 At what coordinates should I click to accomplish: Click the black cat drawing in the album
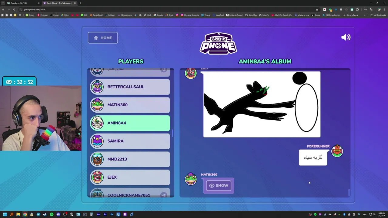click(x=262, y=104)
